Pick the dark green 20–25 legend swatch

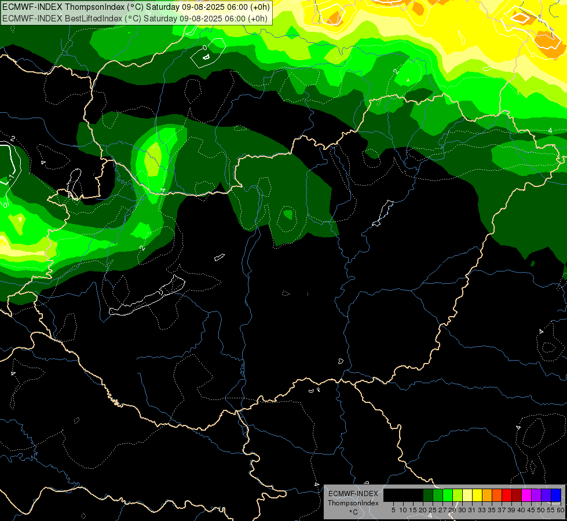pos(428,495)
